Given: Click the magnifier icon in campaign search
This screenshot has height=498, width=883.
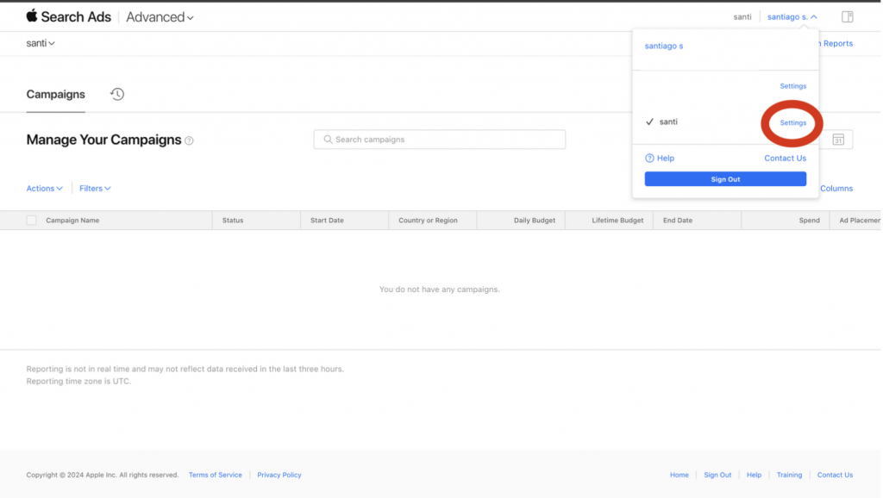Looking at the screenshot, I should (x=328, y=140).
